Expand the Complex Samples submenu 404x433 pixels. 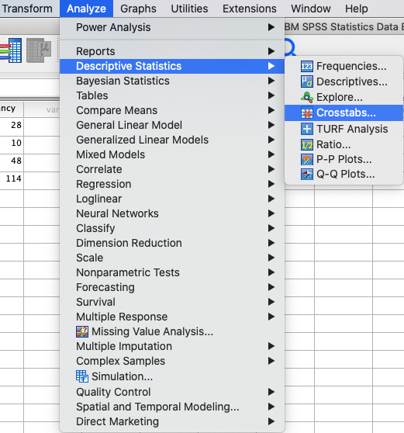[172, 361]
